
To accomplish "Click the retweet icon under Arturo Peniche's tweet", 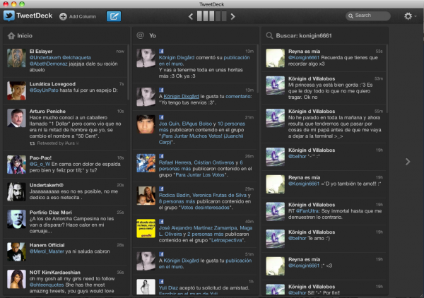I will pyautogui.click(x=33, y=143).
